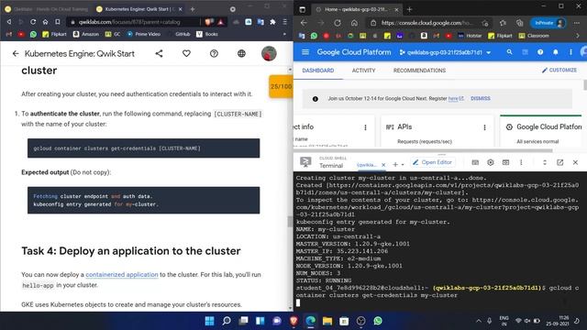Open Cloud Shell terminal settings gear
Image resolution: width=587 pixels, height=330 pixels.
(x=491, y=162)
